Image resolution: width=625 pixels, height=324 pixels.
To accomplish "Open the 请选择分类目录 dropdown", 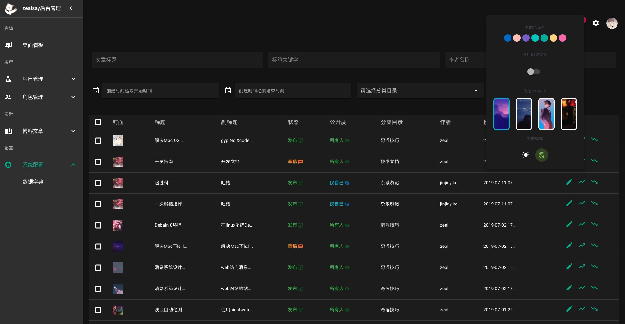I will 420,91.
